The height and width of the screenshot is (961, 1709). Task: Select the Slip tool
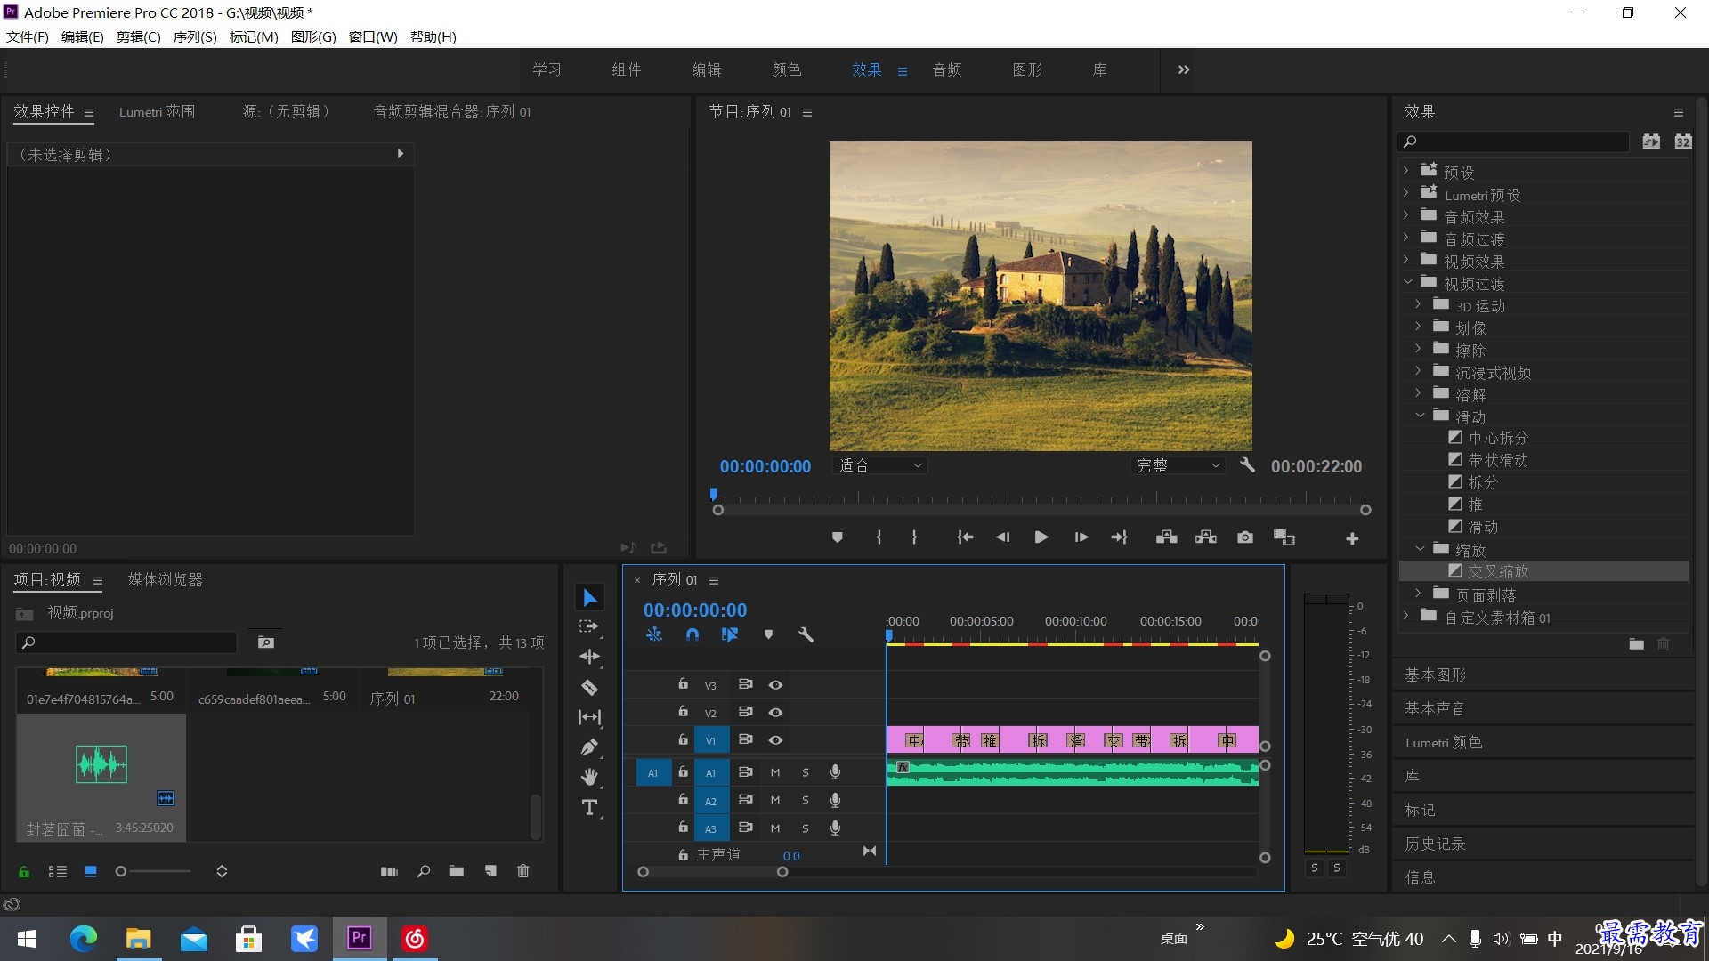[589, 717]
